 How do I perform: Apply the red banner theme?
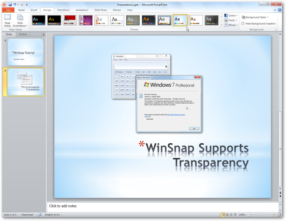[x=70, y=20]
